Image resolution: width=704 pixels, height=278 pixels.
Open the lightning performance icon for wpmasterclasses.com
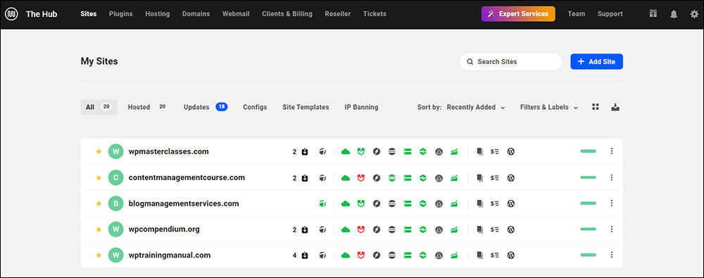pos(377,152)
